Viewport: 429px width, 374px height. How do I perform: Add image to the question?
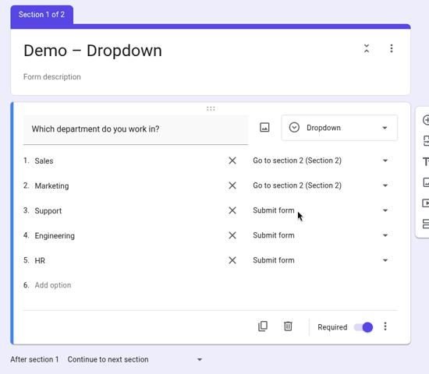point(264,128)
